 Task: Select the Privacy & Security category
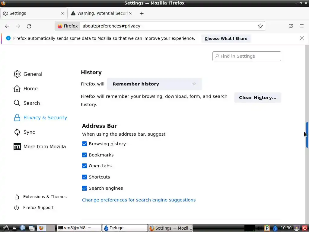40,118
